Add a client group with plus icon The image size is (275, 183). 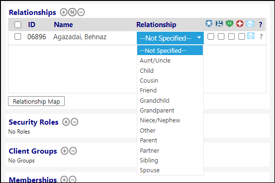click(64, 151)
